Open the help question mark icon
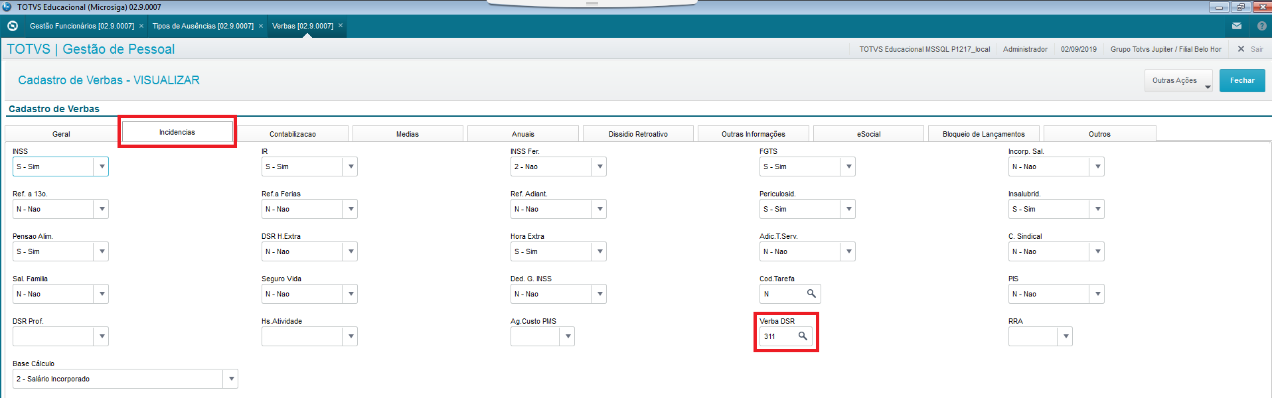 click(1262, 26)
